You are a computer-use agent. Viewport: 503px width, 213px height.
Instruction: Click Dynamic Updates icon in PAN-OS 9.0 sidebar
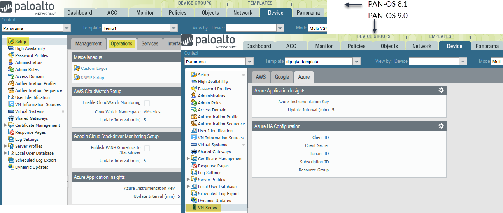[x=194, y=201]
